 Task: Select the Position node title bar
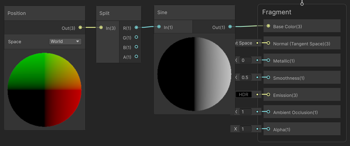pos(45,13)
